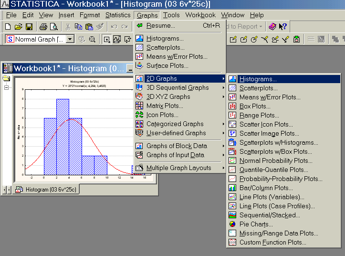Select Quantile-Quantile Plots in submenu
The width and height of the screenshot is (345, 256).
click(284, 170)
